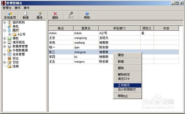Sort by the 所在部门 column header
The width and height of the screenshot is (185, 114).
pyautogui.click(x=119, y=28)
